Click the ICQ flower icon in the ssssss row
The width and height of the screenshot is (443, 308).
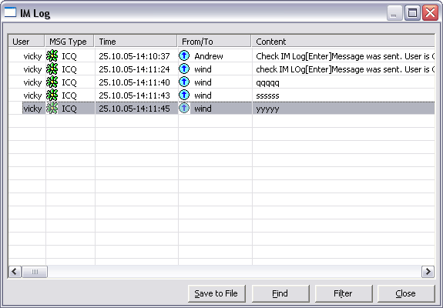(x=52, y=95)
